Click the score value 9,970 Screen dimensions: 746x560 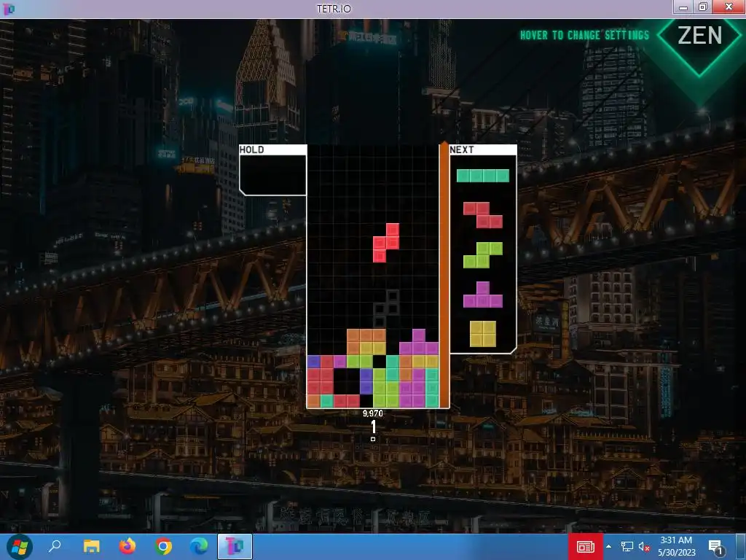[x=372, y=413]
